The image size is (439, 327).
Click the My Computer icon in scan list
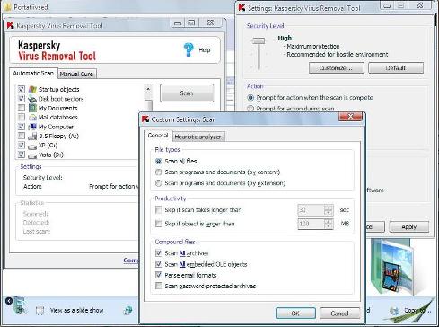(x=32, y=127)
